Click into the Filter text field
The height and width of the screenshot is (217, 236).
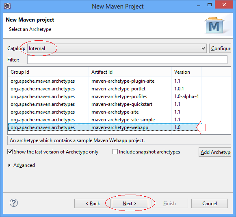coord(127,60)
